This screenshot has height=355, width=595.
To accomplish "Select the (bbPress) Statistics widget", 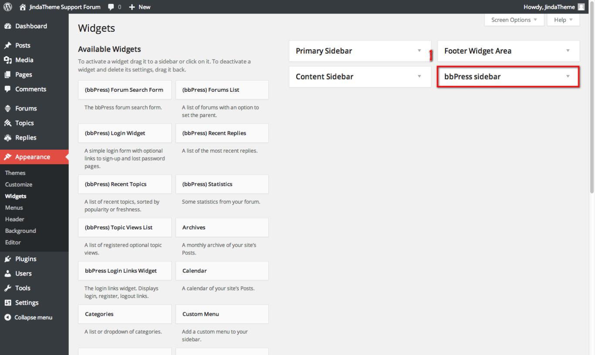I will click(222, 184).
